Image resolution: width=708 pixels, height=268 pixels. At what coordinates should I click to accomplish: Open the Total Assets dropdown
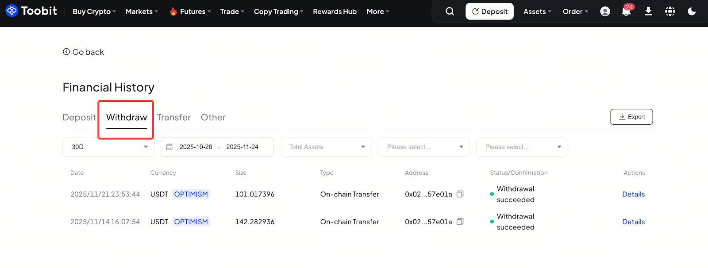(326, 147)
